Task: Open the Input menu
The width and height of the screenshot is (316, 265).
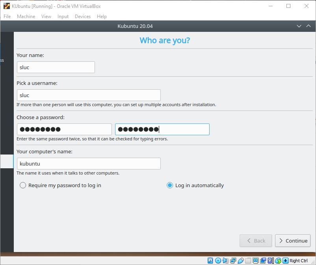Action: coord(63,16)
